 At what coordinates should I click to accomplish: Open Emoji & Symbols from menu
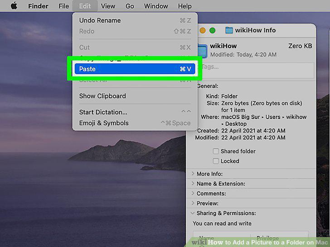[135, 123]
